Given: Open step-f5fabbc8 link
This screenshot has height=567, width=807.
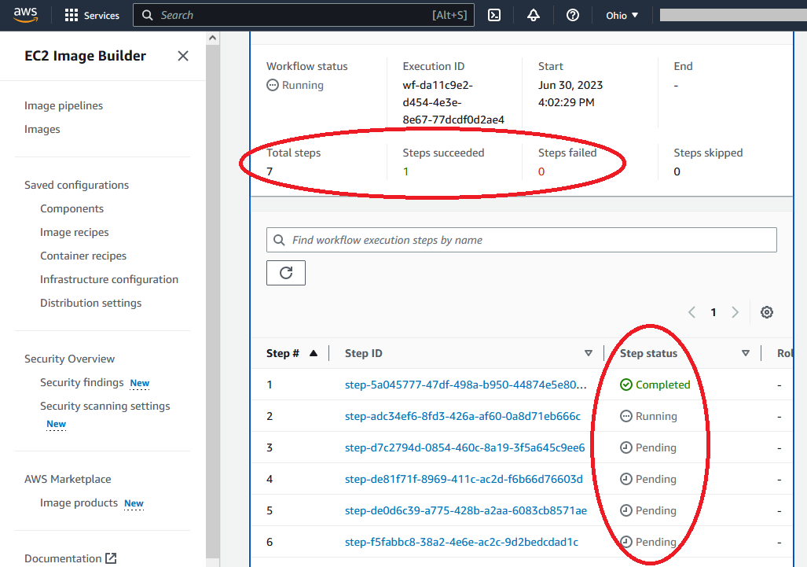Looking at the screenshot, I should point(461,542).
